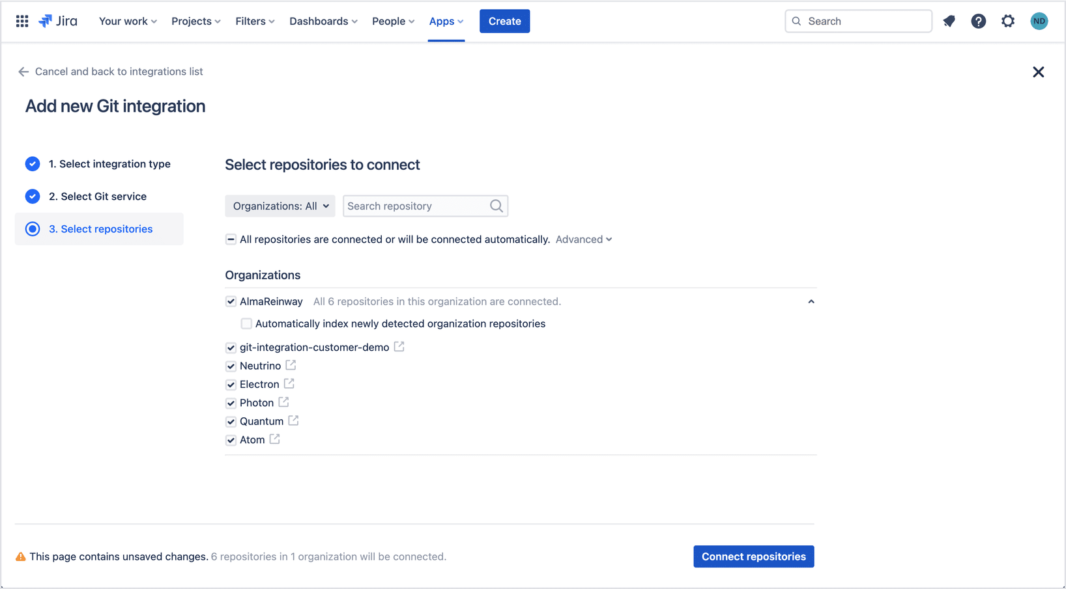Open the Organizations: All dropdown
This screenshot has height=589, width=1066.
pyautogui.click(x=280, y=206)
